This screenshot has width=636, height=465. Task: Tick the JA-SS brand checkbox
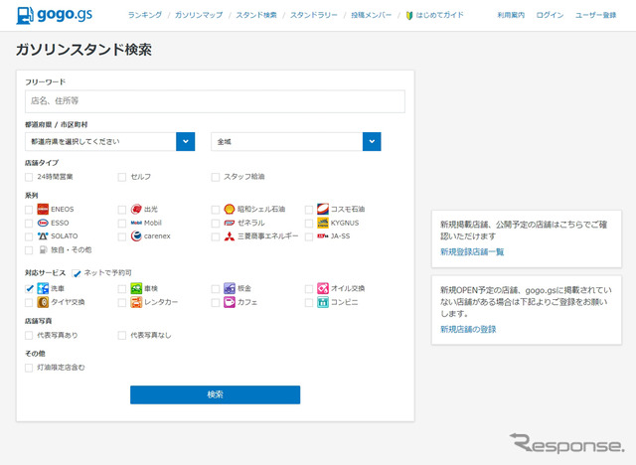coord(309,236)
